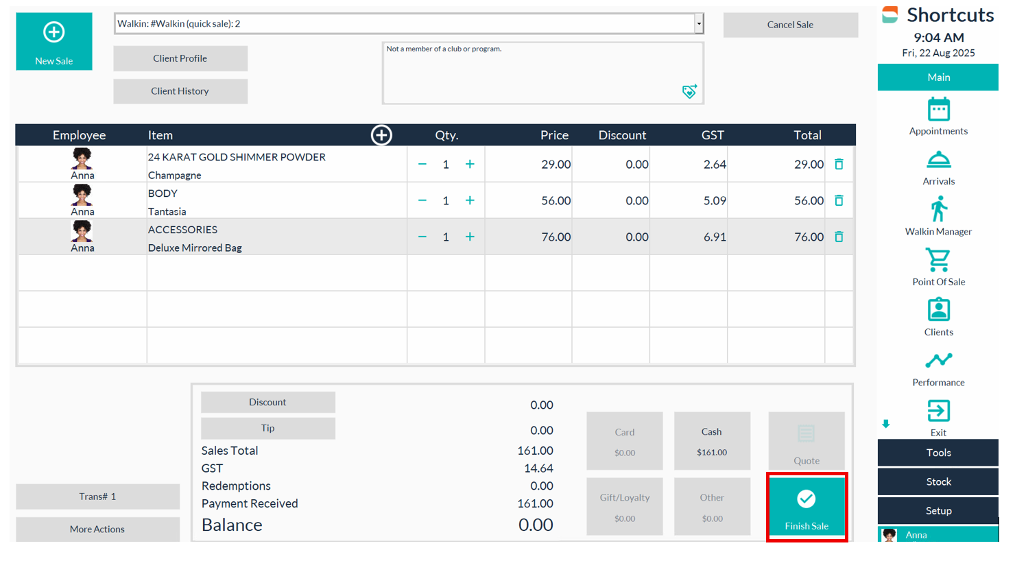Click the Deluxe Mirrored Bag item text
The width and height of the screenshot is (1015, 561).
(x=195, y=248)
